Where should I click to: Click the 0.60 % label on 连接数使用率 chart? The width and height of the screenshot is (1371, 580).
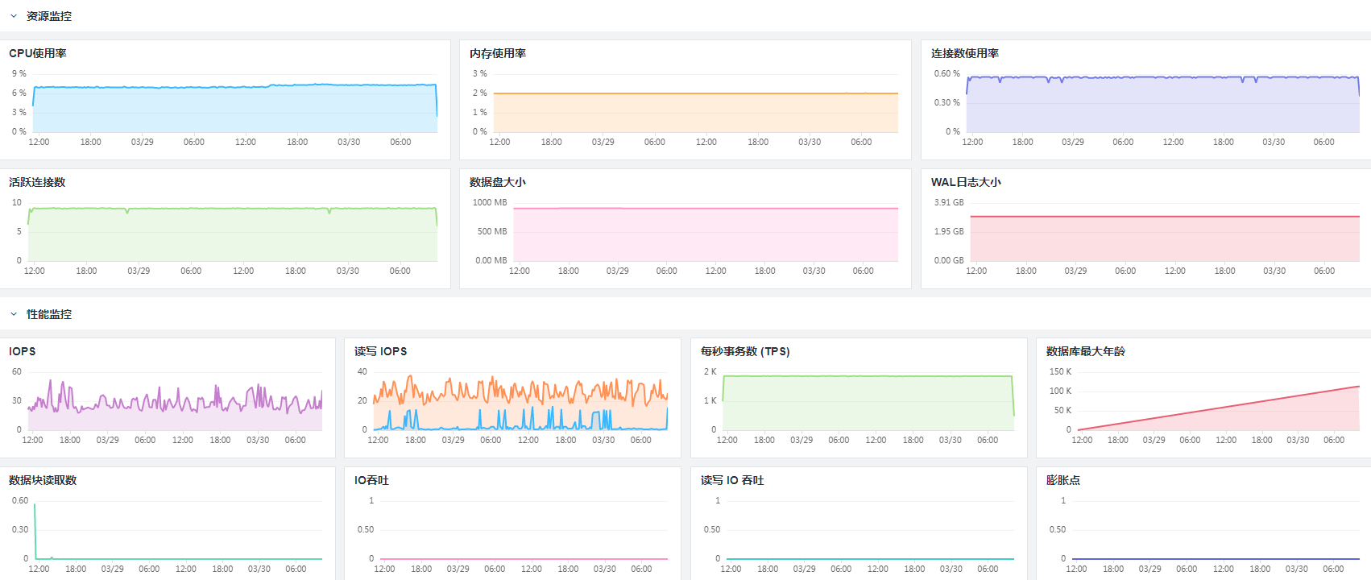[947, 73]
